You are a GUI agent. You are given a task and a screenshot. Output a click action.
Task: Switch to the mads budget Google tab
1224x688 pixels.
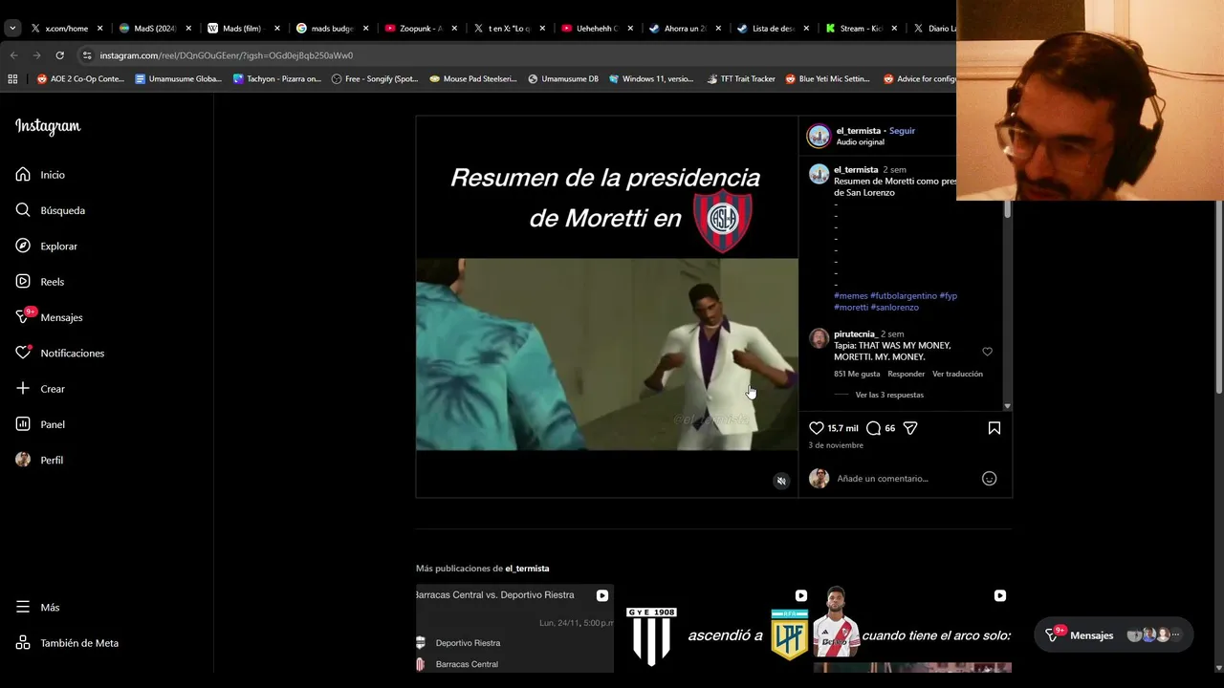(x=330, y=29)
